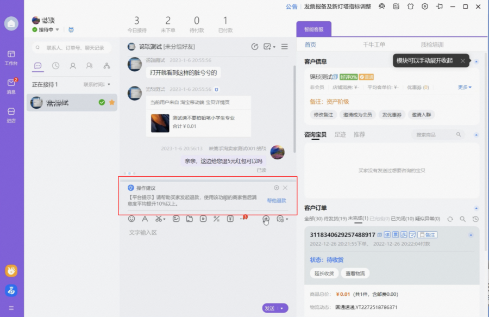Click the blue assistant icon in sidebar

point(11,291)
